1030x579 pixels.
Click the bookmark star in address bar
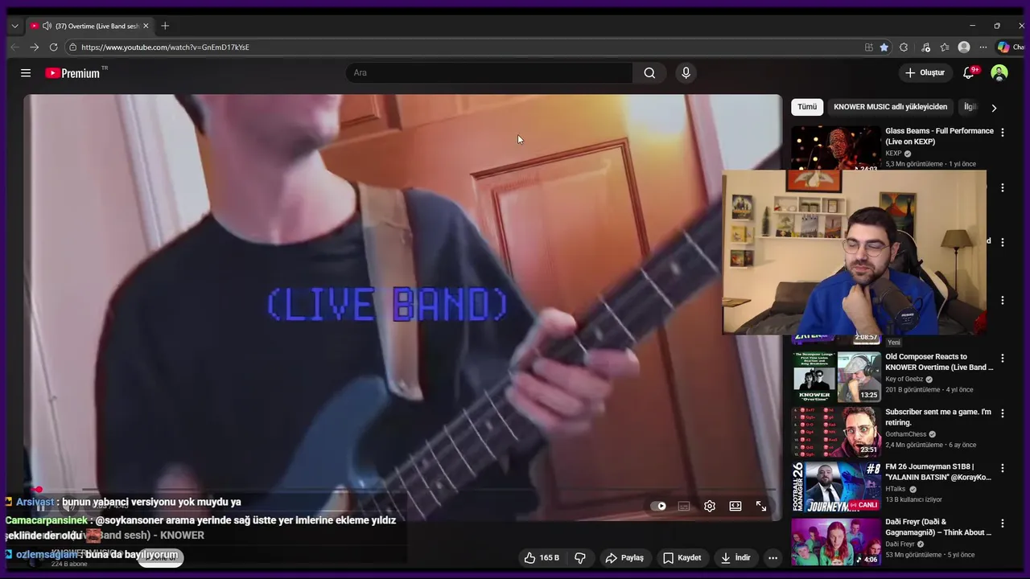tap(884, 47)
